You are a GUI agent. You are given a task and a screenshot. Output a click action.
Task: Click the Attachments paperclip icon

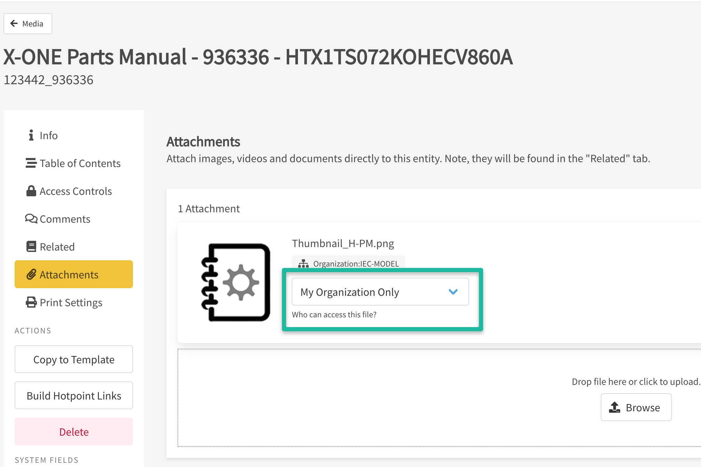pos(31,275)
